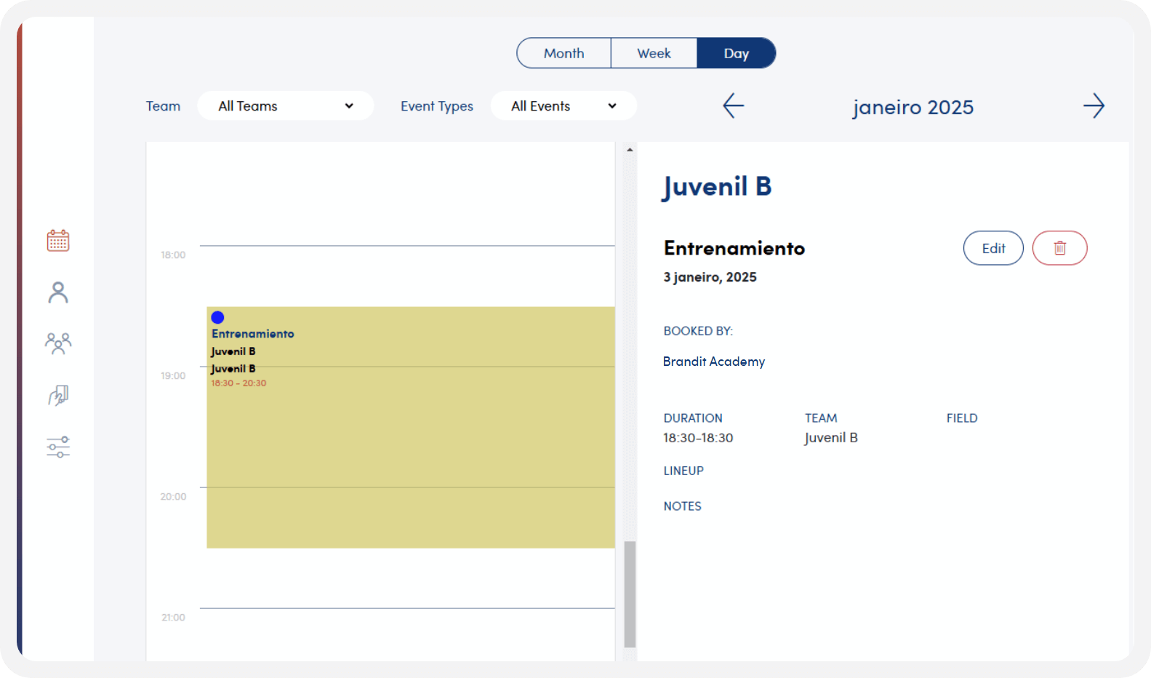Delete event with the trash icon

pos(1059,248)
